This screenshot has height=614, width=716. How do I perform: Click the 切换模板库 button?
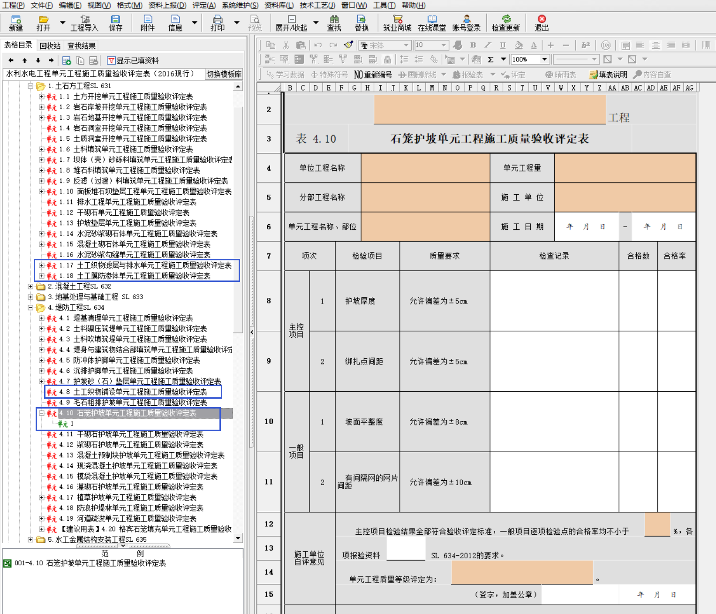[x=224, y=74]
